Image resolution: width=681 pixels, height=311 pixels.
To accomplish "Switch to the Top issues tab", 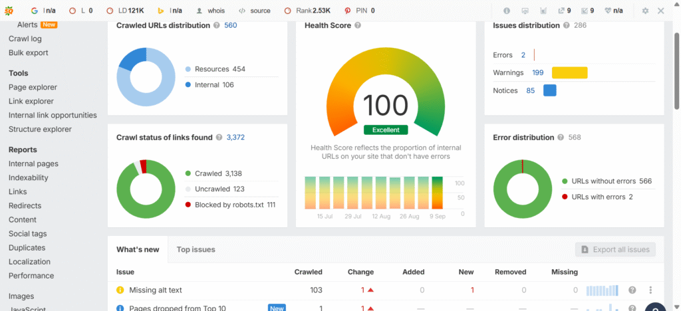I will point(196,250).
